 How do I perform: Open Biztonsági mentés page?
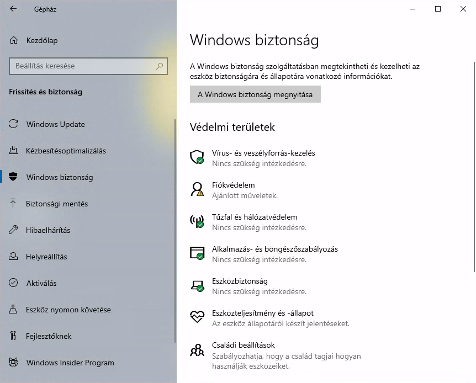(87, 203)
